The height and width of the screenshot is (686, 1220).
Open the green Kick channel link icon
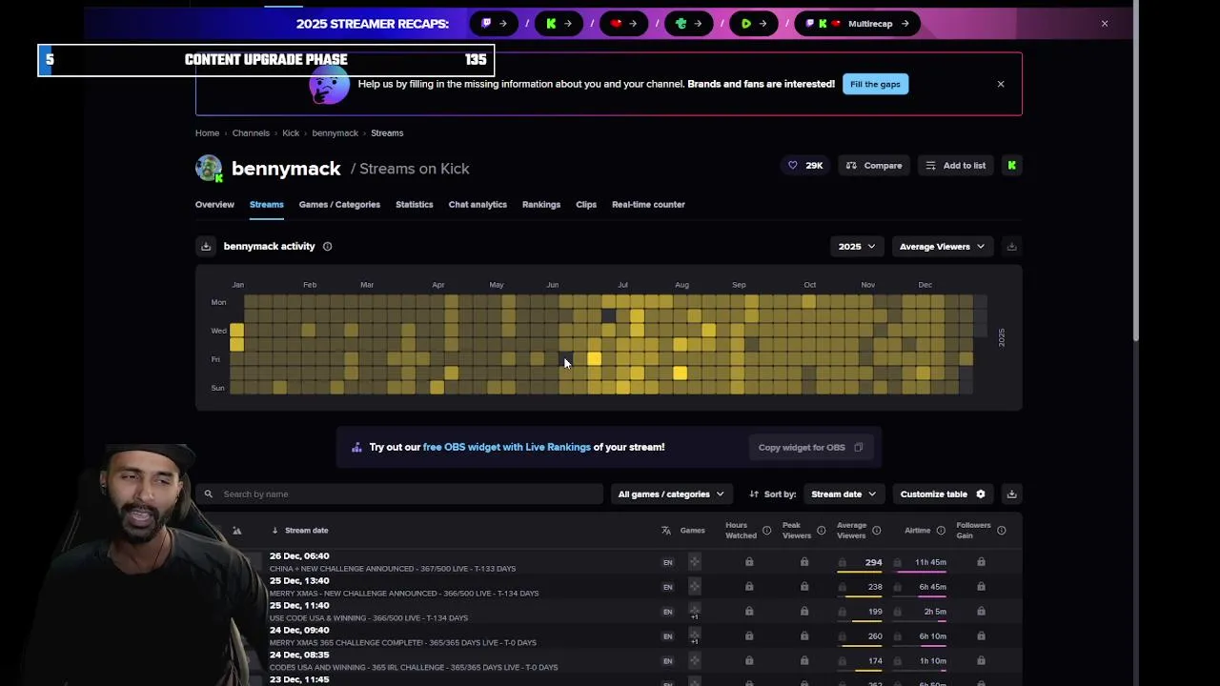pos(1011,166)
